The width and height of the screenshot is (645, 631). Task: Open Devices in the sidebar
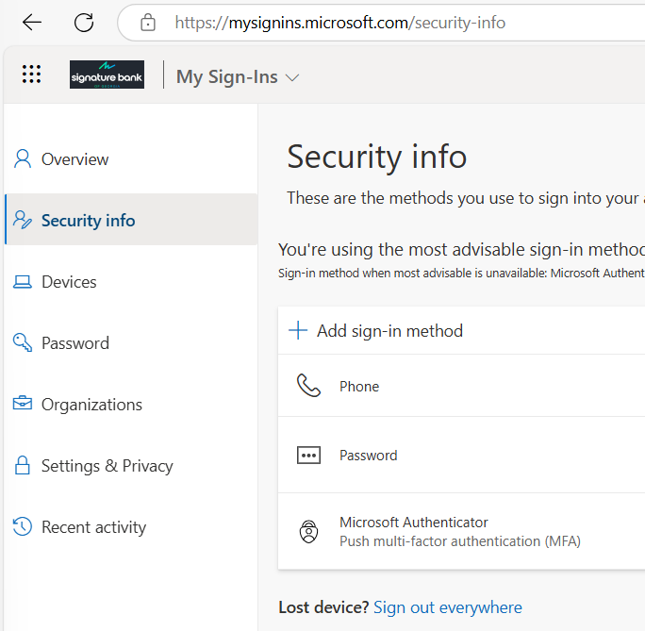(x=131, y=282)
